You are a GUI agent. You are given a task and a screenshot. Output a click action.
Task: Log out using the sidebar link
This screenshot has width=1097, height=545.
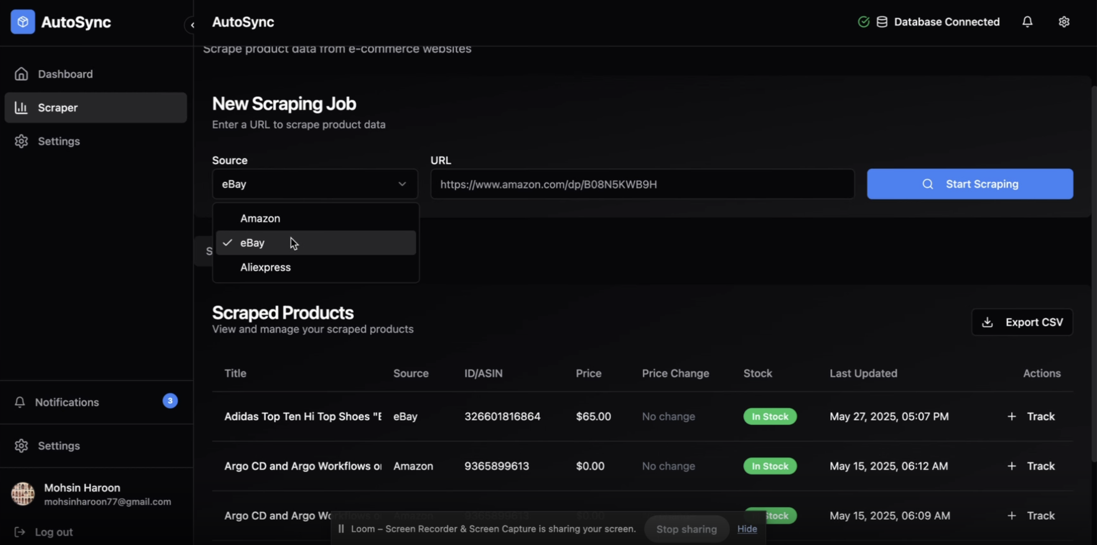44,532
